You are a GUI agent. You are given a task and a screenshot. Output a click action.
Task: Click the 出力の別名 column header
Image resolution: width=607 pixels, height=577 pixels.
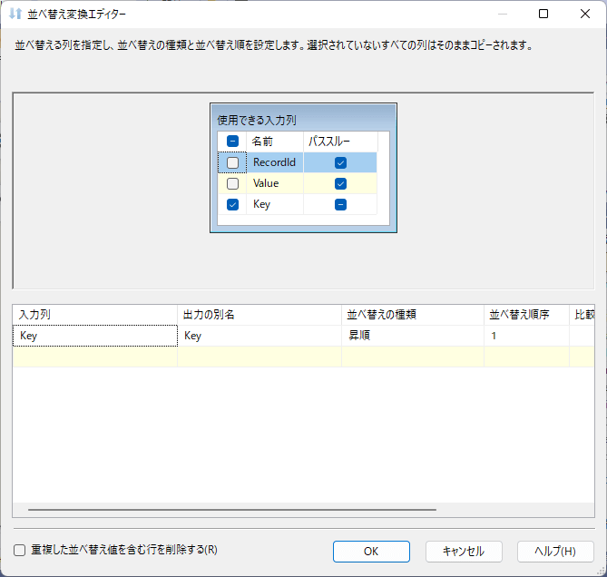pos(259,315)
